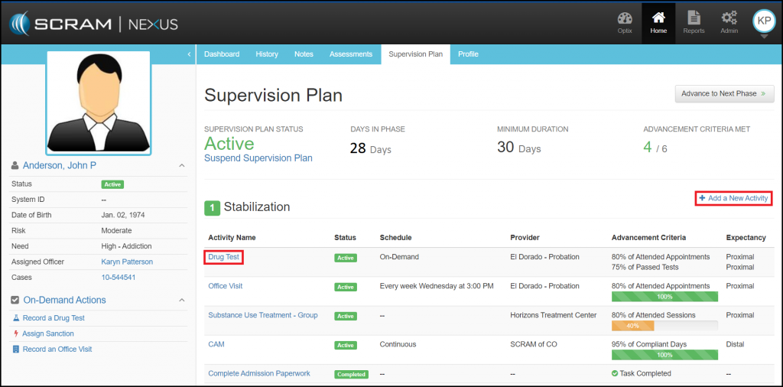Open case number 10-544541
783x387 pixels.
(x=119, y=277)
